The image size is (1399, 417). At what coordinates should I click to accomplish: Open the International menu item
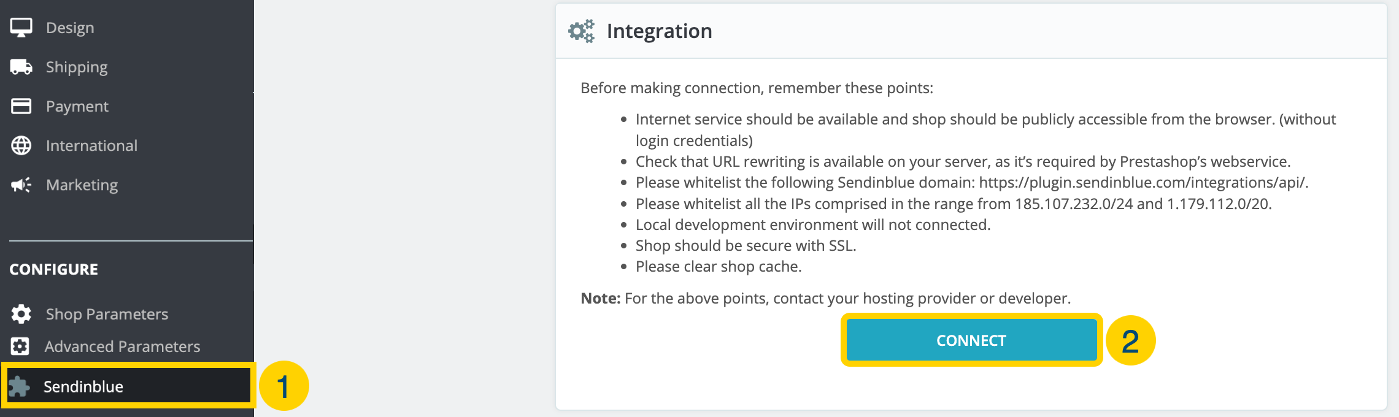[92, 145]
